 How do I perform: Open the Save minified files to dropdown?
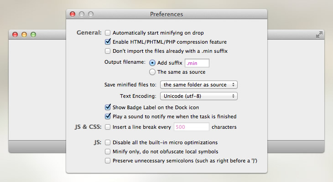199,85
